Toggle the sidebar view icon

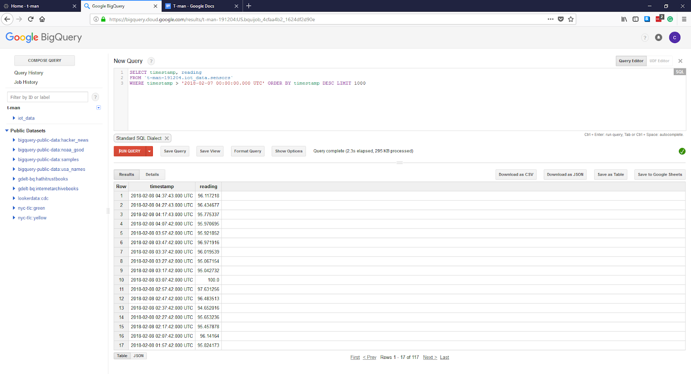pyautogui.click(x=635, y=19)
